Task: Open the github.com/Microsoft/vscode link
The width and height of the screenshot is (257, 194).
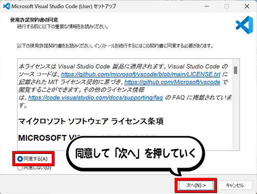Action: click(172, 82)
